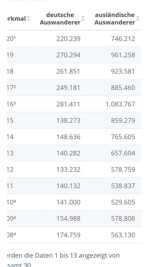Screen dimensions: 149x267
Task: Select the cell with 140.132
Action: [x=68, y=186]
